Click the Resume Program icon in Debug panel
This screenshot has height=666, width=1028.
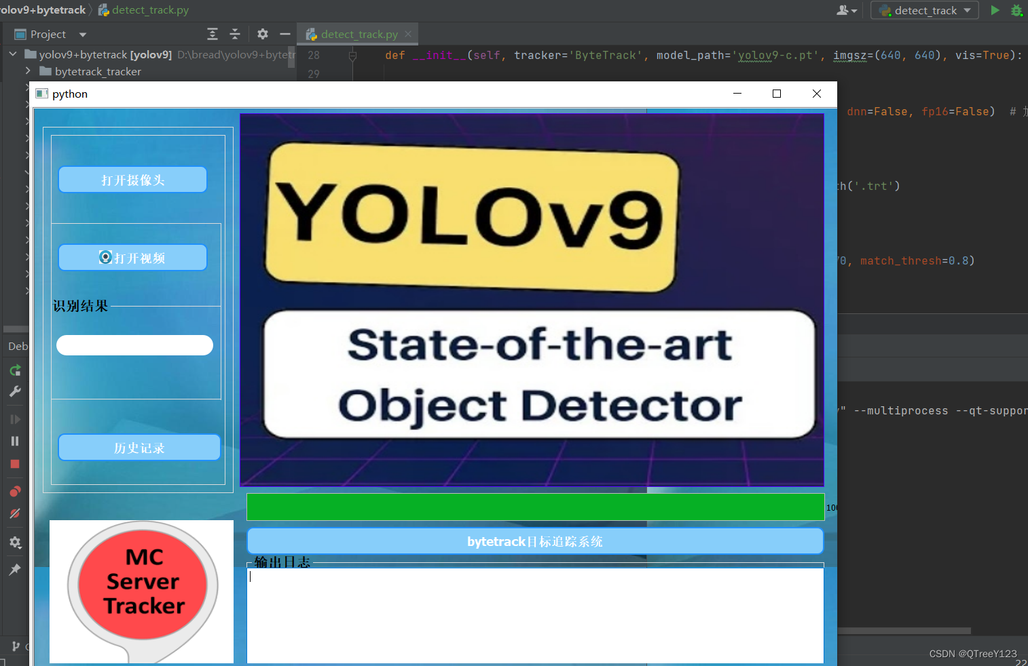(x=15, y=419)
